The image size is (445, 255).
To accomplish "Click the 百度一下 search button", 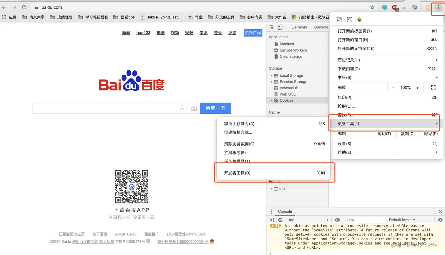I will pos(216,108).
